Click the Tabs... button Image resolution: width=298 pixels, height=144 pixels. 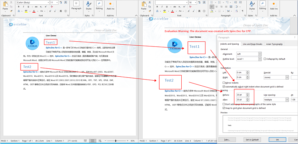(227, 140)
